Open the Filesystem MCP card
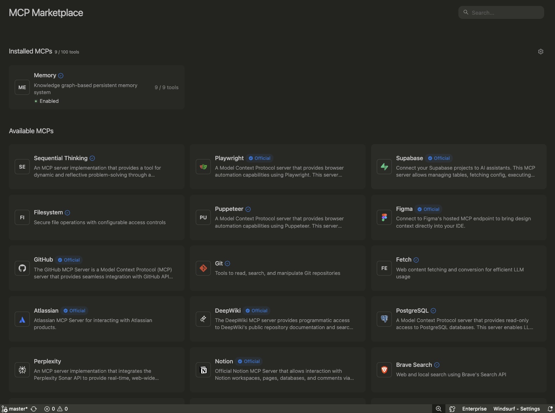 [x=97, y=218]
